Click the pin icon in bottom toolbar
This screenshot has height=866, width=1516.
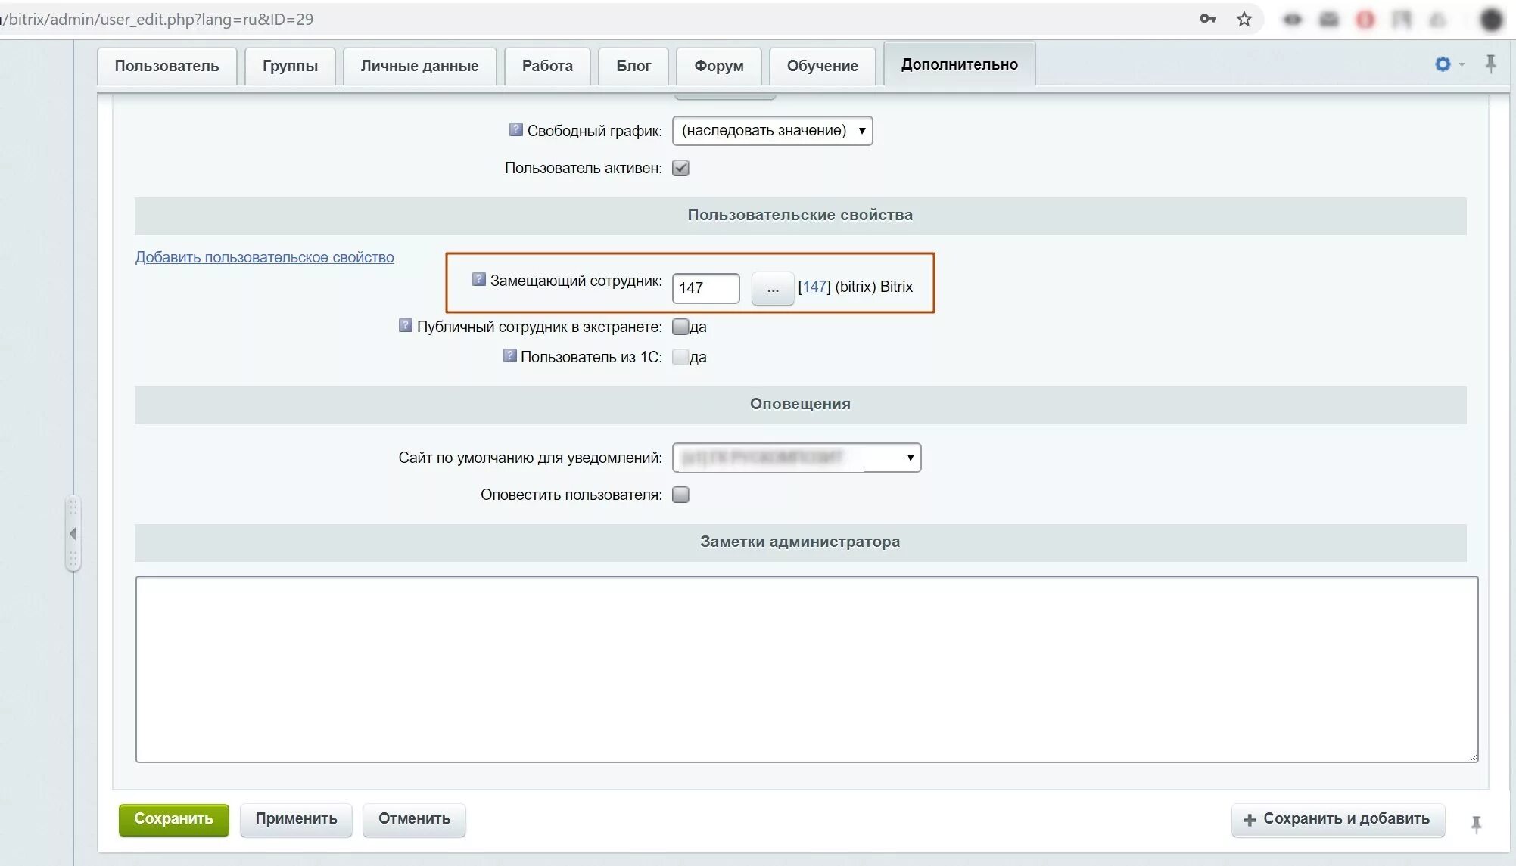coord(1476,824)
